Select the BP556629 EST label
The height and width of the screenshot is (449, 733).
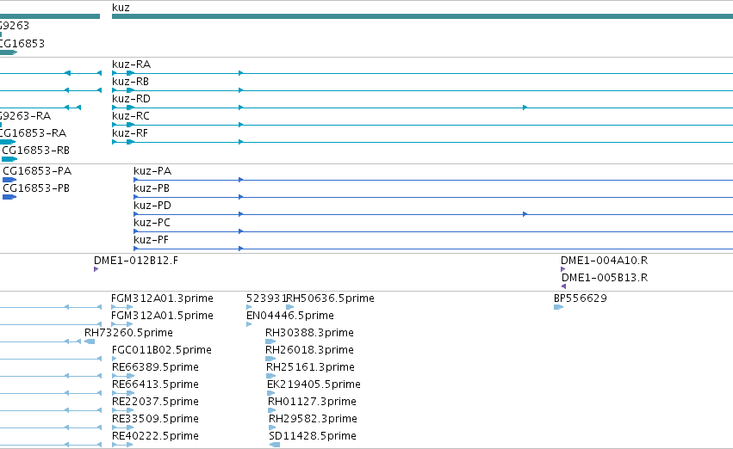pos(581,298)
